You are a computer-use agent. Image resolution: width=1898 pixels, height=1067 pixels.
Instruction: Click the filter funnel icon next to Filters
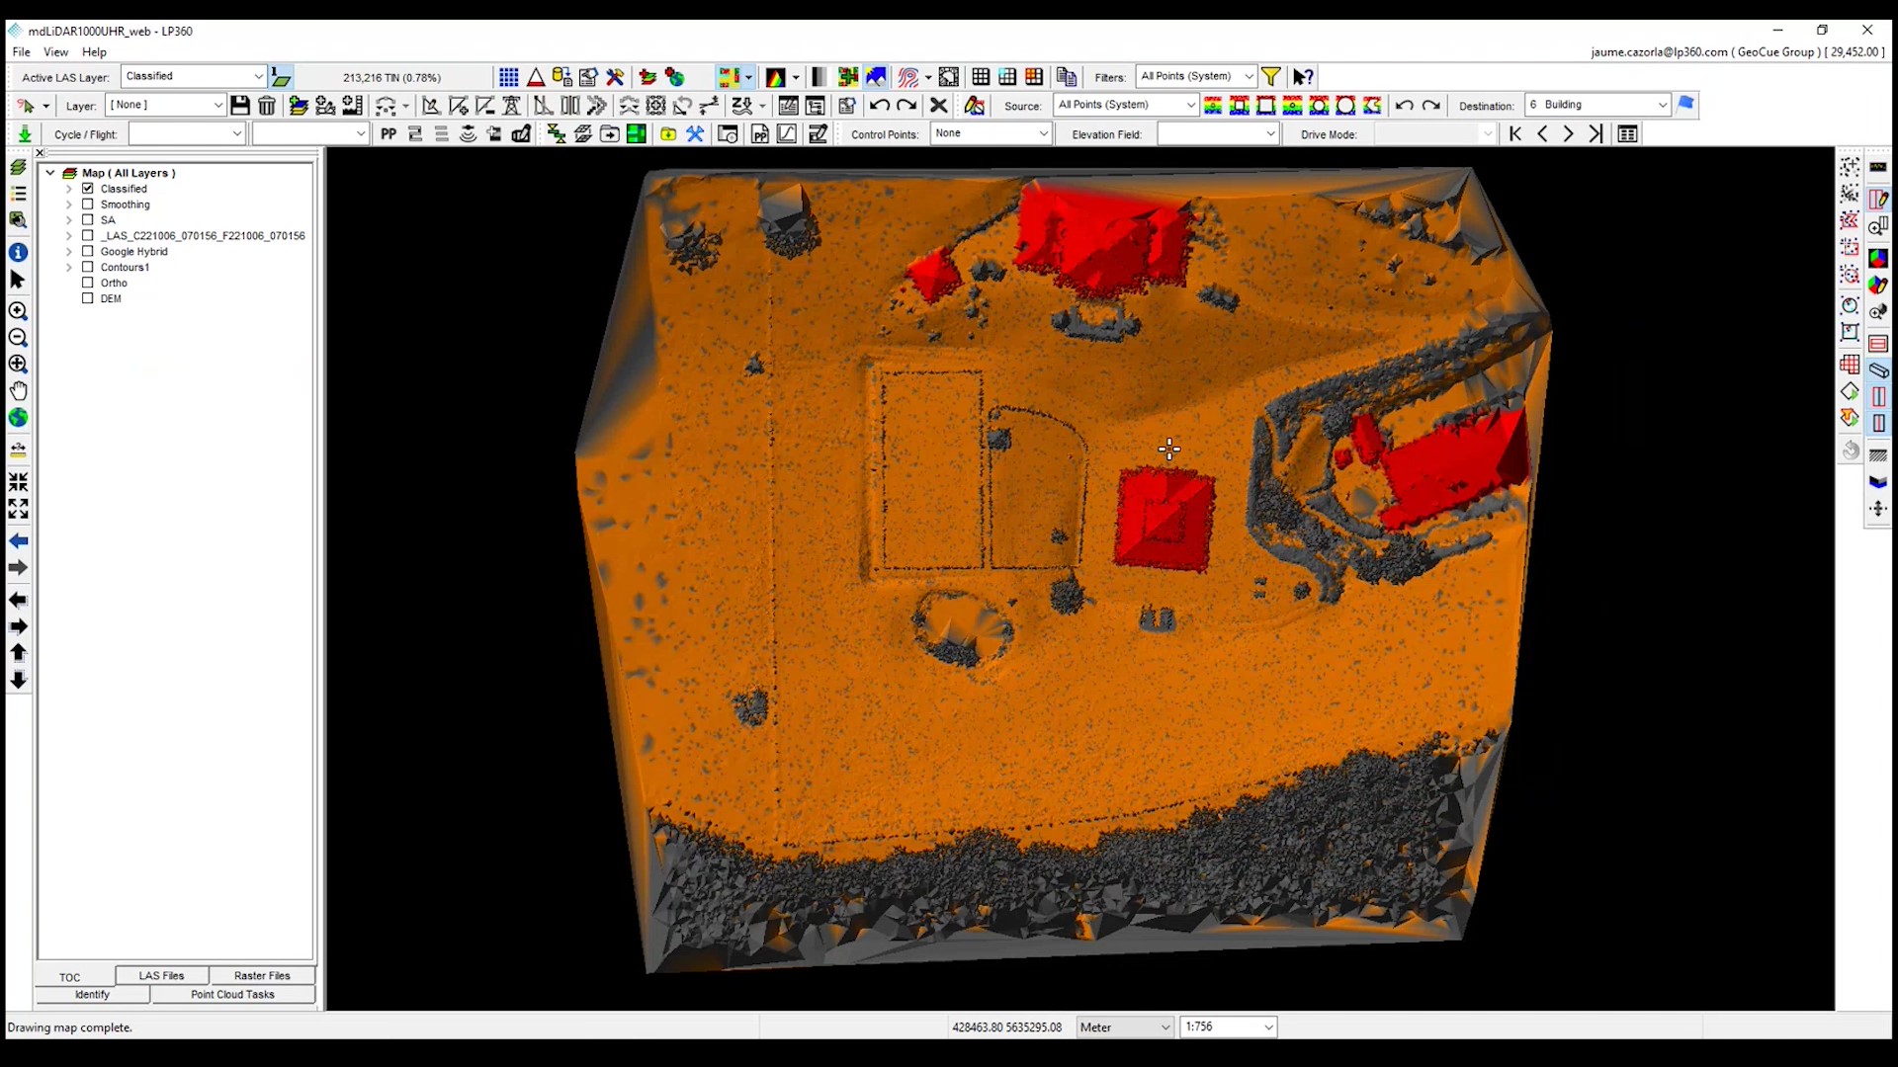click(1271, 76)
